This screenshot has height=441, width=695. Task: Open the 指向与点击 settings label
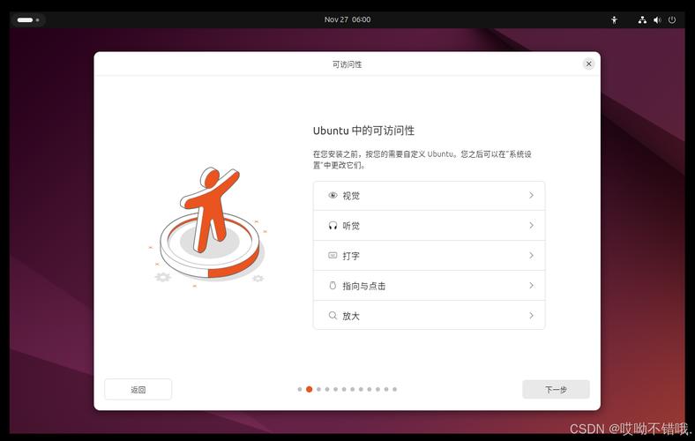[364, 286]
